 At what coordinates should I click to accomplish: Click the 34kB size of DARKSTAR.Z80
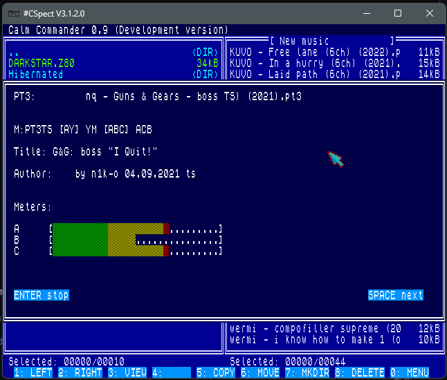click(x=208, y=63)
